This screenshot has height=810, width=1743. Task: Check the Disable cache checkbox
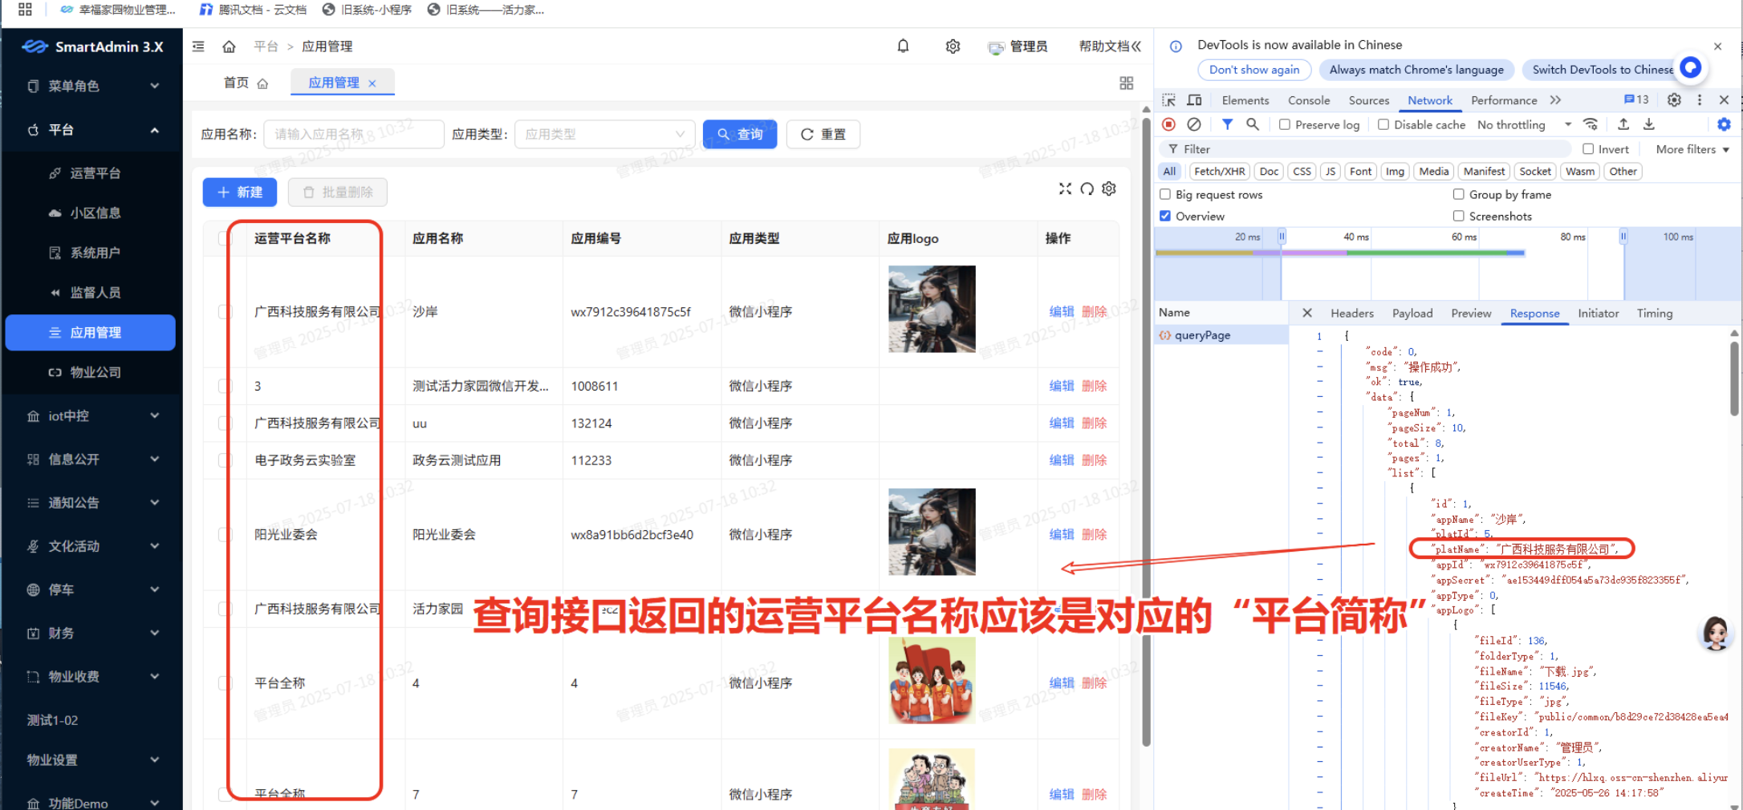pos(1383,124)
